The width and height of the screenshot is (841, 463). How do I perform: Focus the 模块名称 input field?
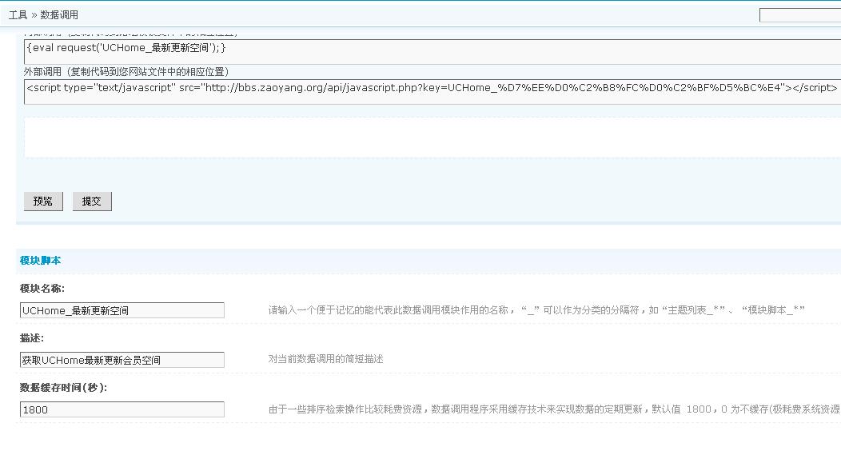[x=122, y=310]
